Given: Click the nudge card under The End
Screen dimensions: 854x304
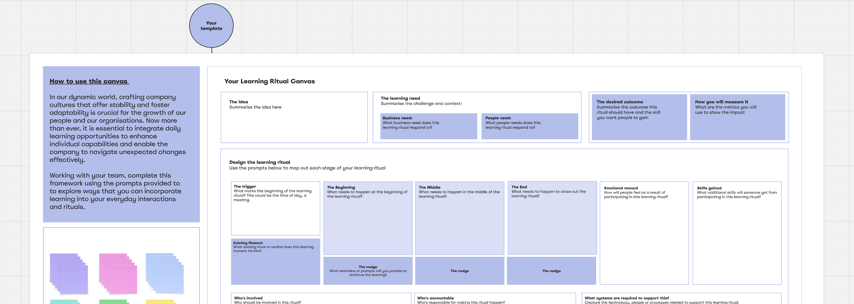Looking at the screenshot, I should 551,271.
